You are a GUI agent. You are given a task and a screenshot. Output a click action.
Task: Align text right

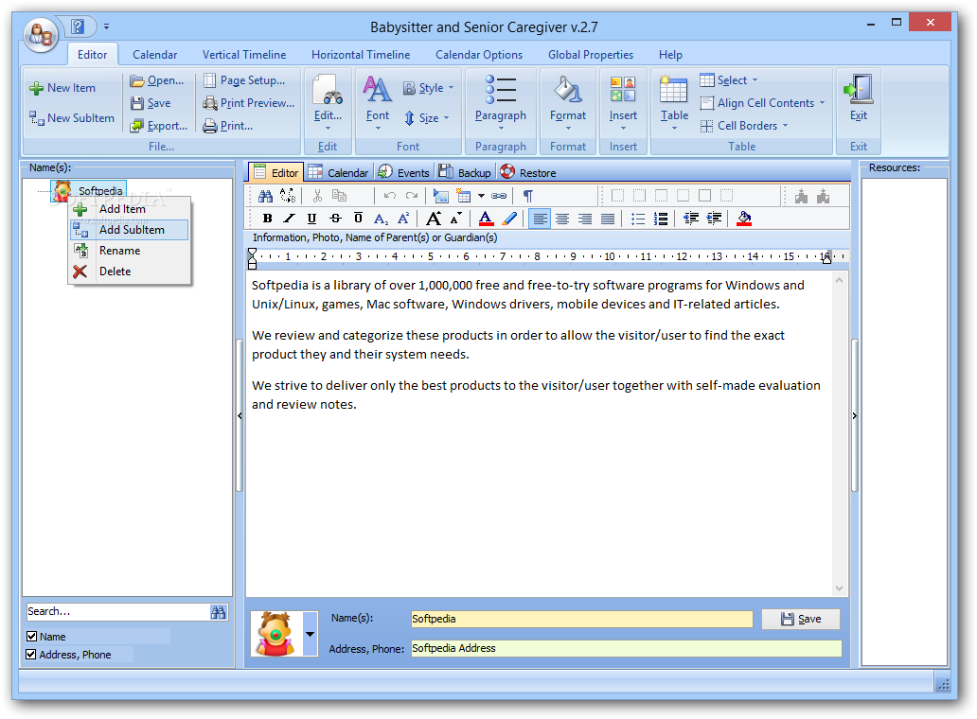585,219
